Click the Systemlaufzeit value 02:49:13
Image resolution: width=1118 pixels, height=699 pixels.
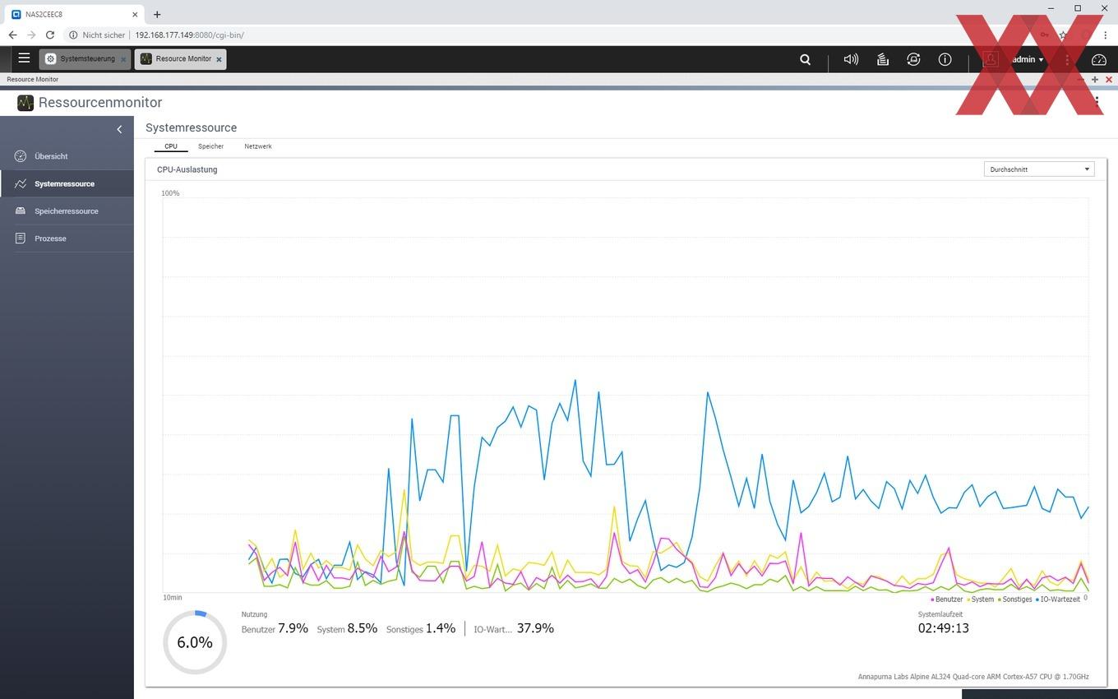click(944, 628)
